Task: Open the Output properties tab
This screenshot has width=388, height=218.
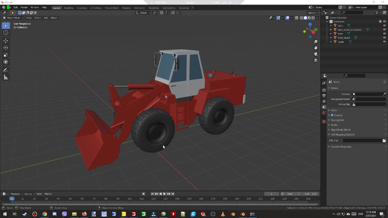Action: click(324, 96)
